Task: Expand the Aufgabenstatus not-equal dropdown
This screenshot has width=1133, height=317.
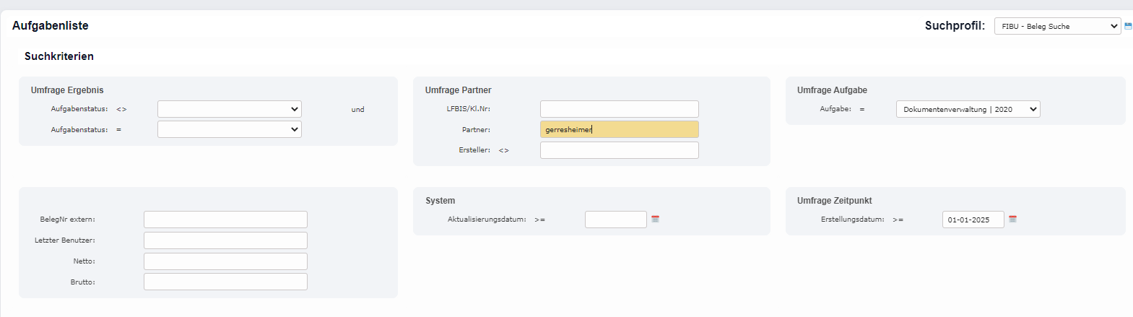Action: point(229,109)
